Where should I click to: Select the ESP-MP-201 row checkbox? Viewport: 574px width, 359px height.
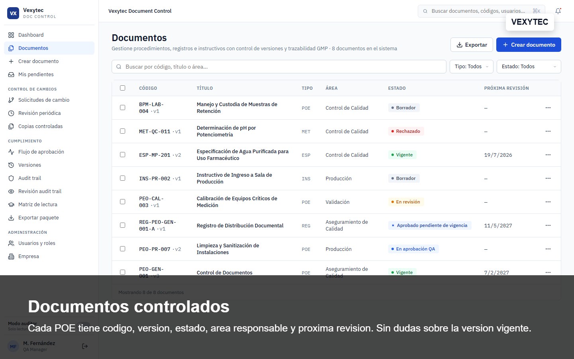[x=122, y=154]
